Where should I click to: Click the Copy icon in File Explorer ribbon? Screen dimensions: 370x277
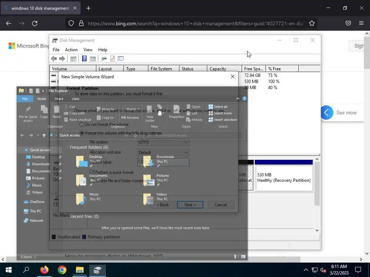coord(44,112)
